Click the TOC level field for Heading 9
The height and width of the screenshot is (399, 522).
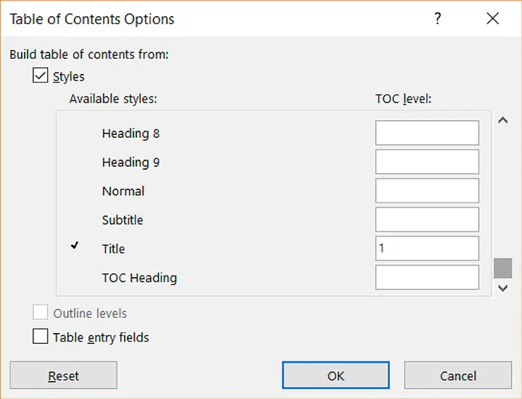point(427,162)
